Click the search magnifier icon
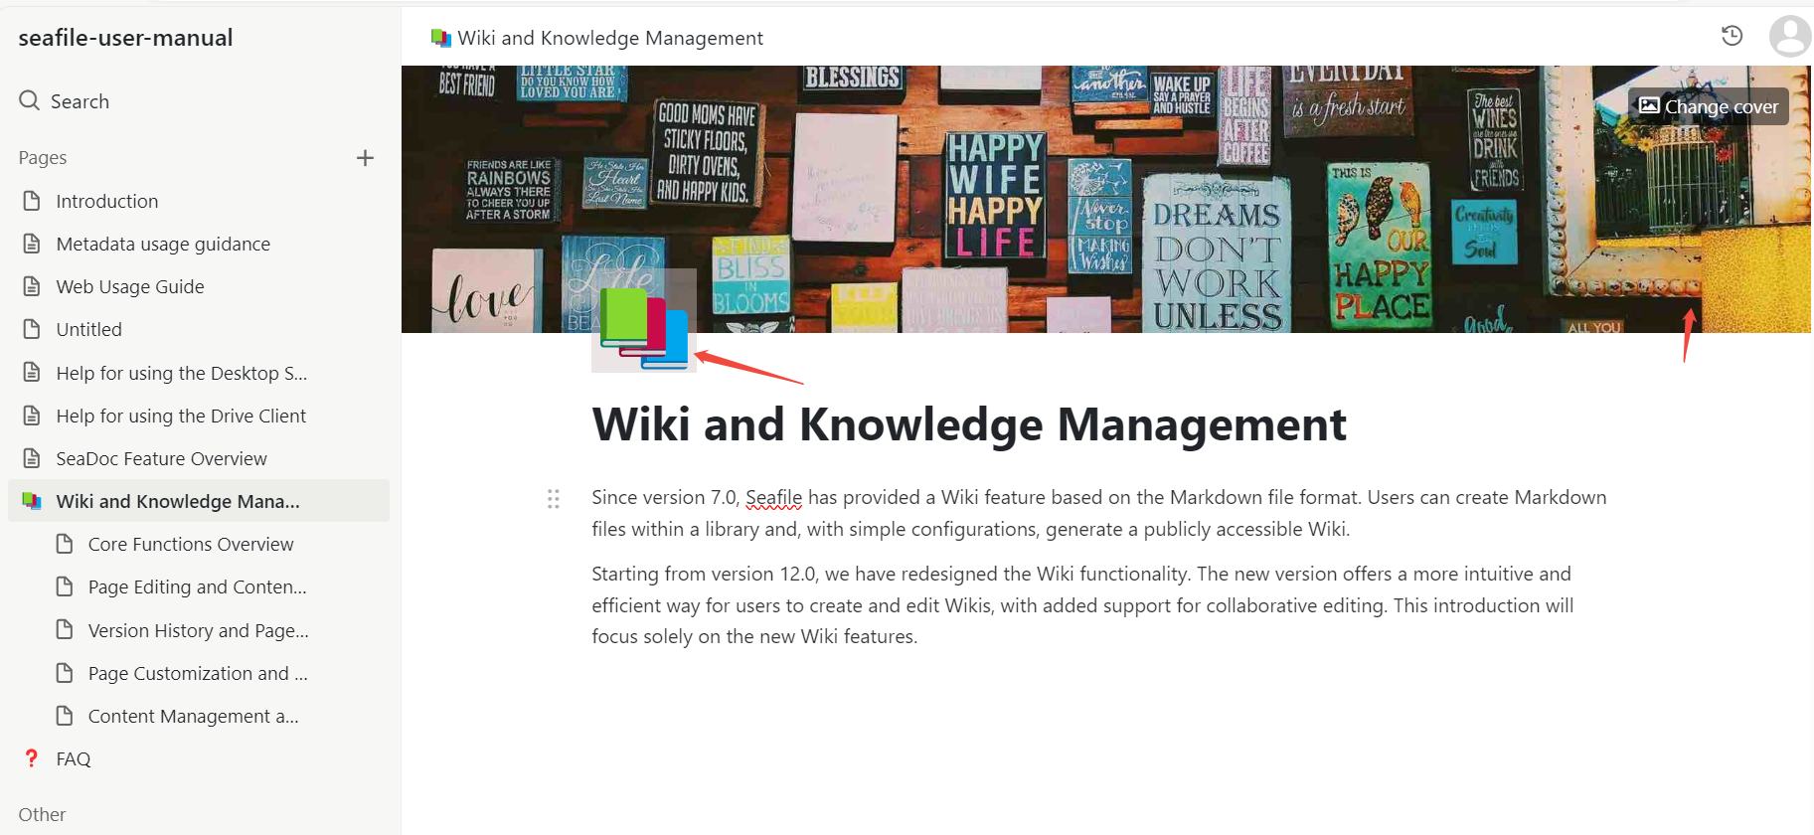Viewport: 1814px width, 835px height. tap(30, 100)
